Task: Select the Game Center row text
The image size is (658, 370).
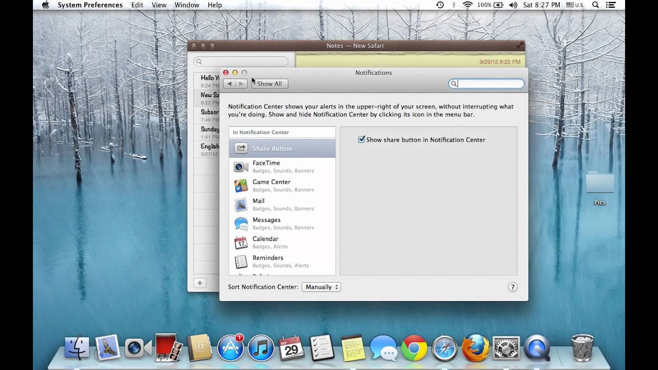Action: click(x=271, y=182)
